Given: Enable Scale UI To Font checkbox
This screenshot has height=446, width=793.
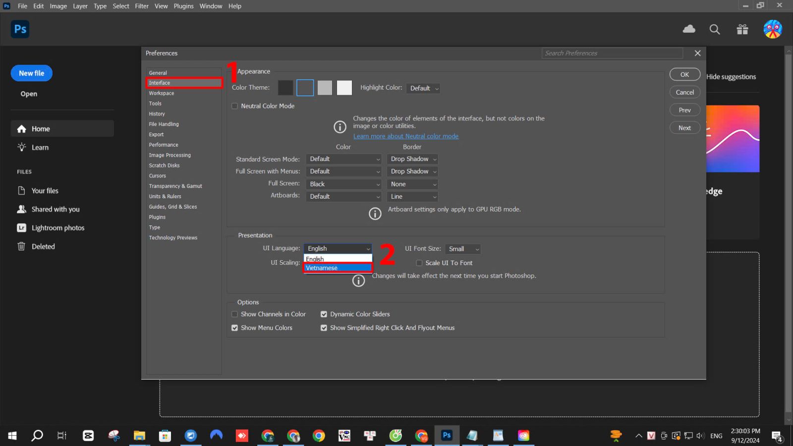Looking at the screenshot, I should click(419, 263).
